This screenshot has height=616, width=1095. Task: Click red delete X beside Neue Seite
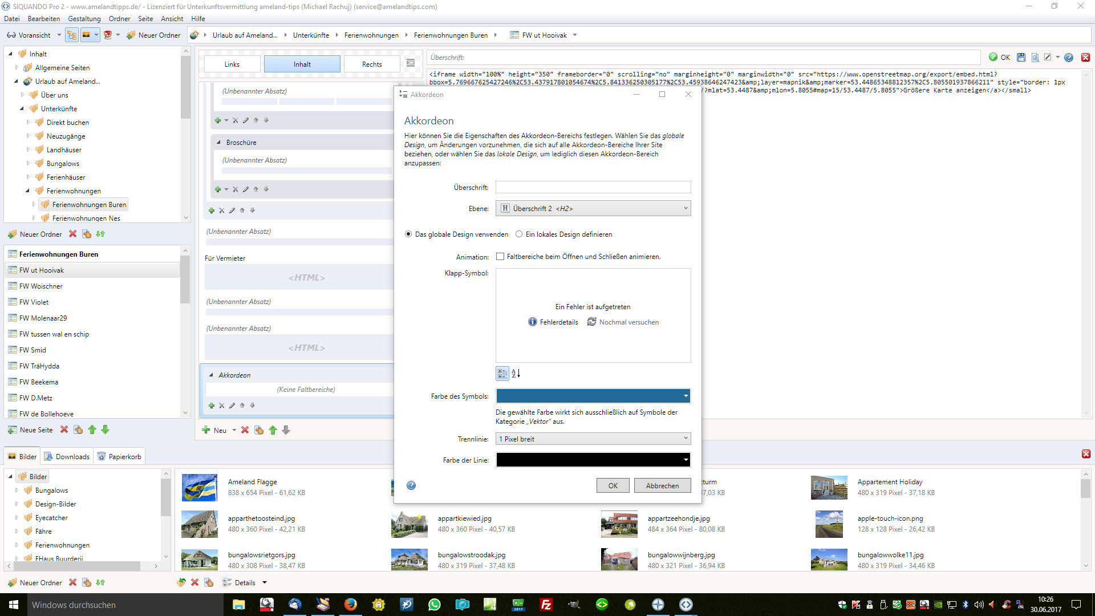64,430
